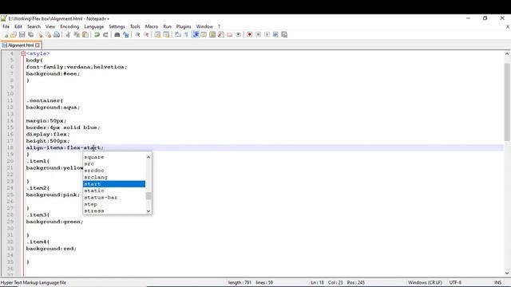Click the Paste toolbar icon
The height and width of the screenshot is (287, 511).
(85, 34)
